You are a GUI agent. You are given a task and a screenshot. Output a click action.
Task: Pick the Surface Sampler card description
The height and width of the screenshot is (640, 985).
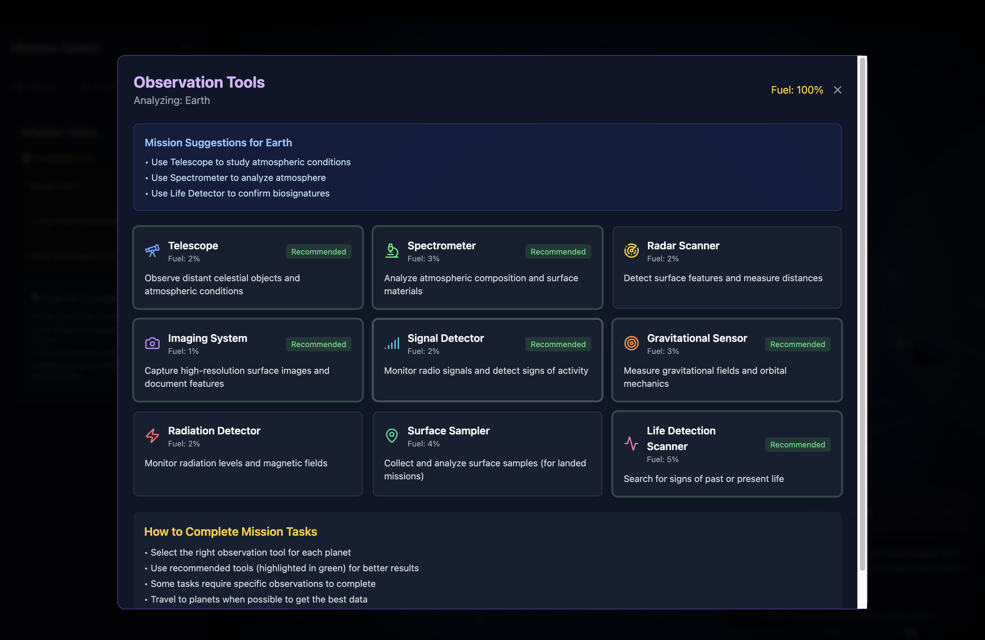tap(485, 470)
